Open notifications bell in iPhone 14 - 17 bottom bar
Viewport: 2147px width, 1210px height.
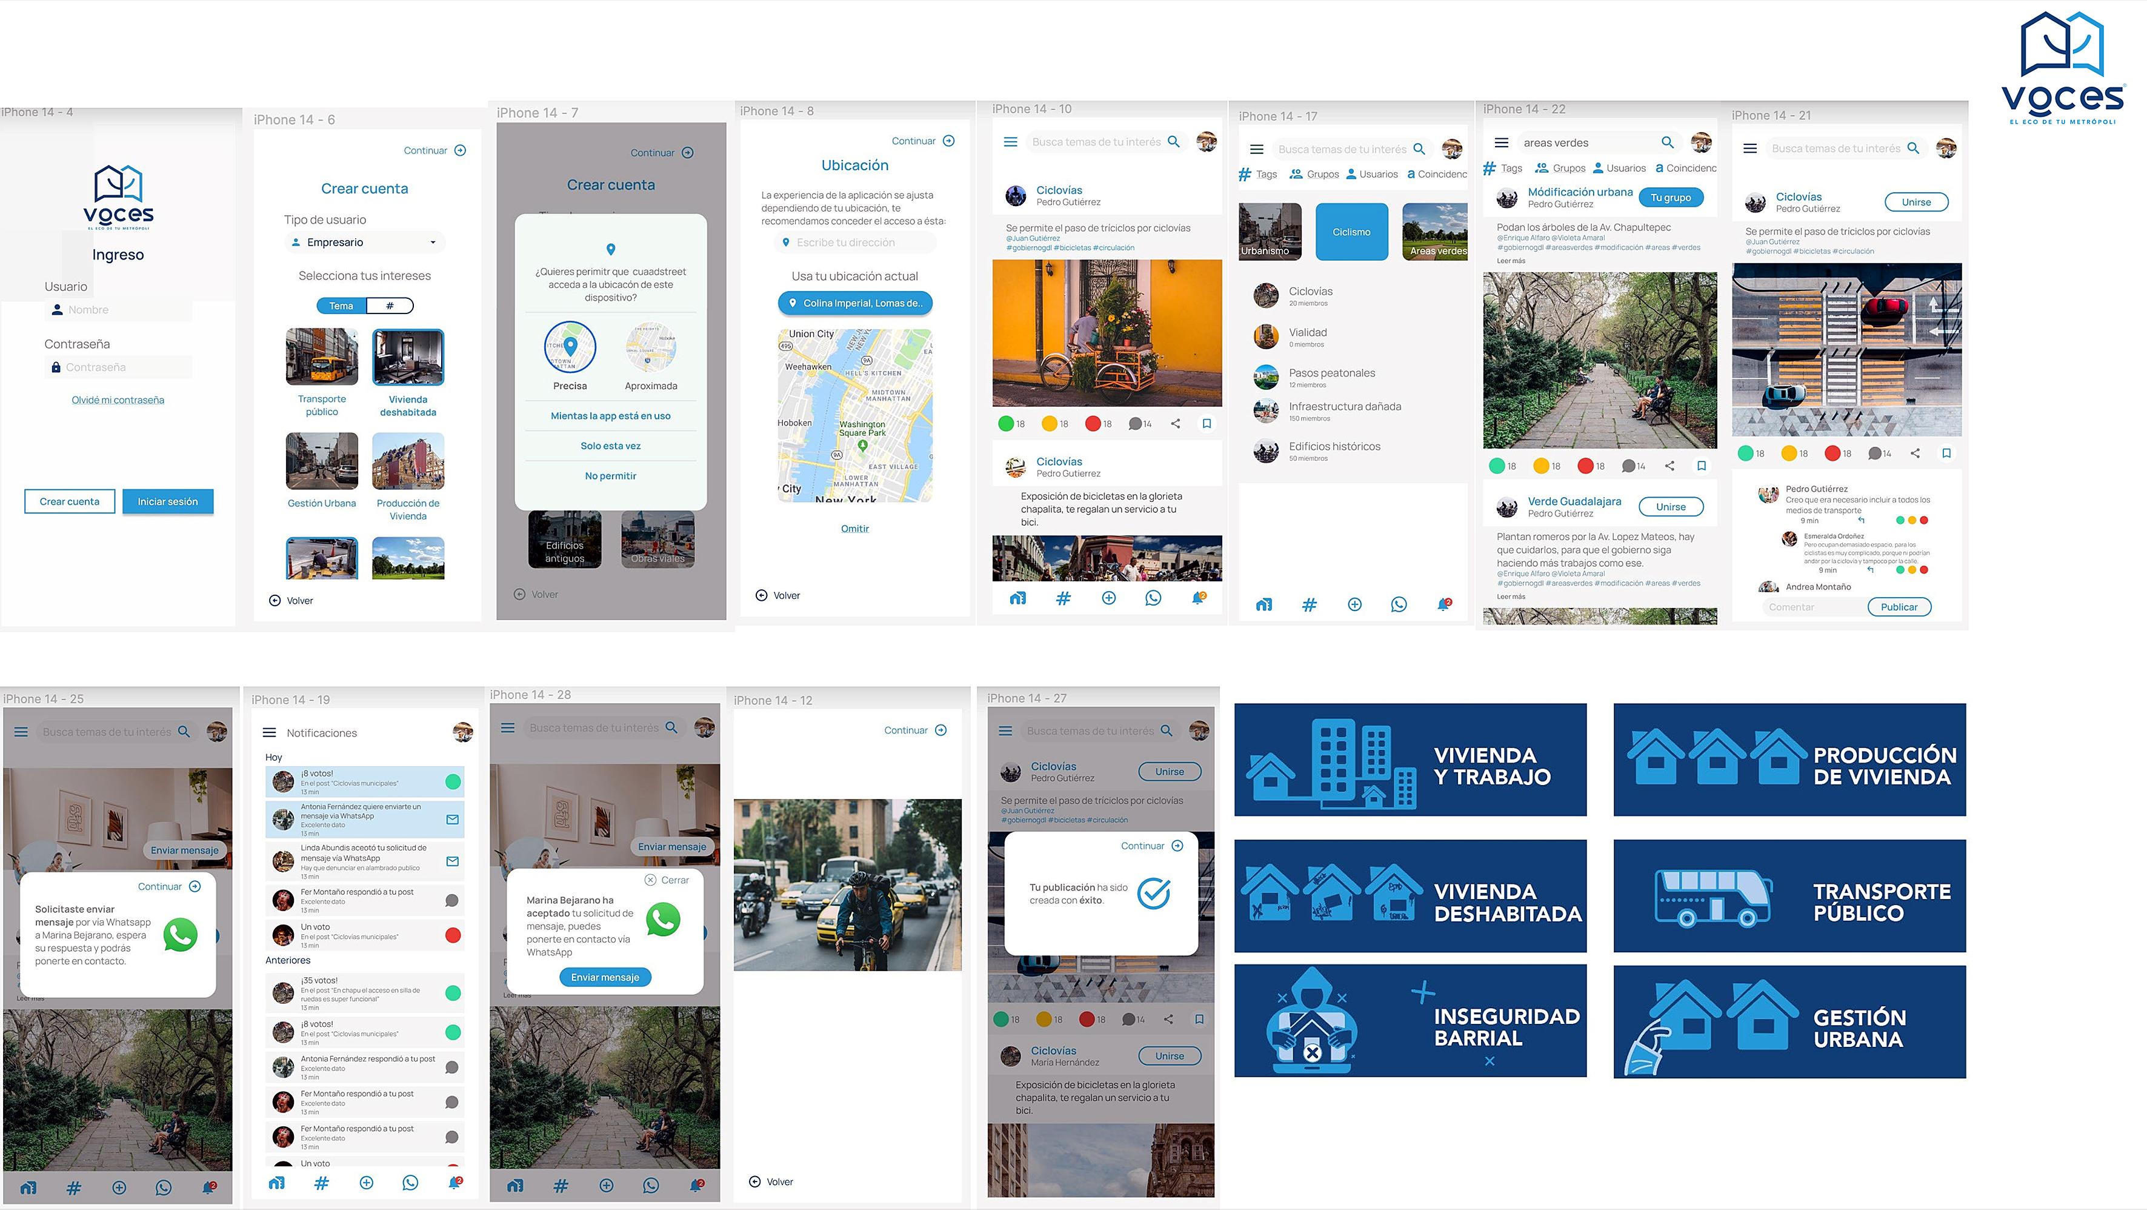(x=1443, y=604)
